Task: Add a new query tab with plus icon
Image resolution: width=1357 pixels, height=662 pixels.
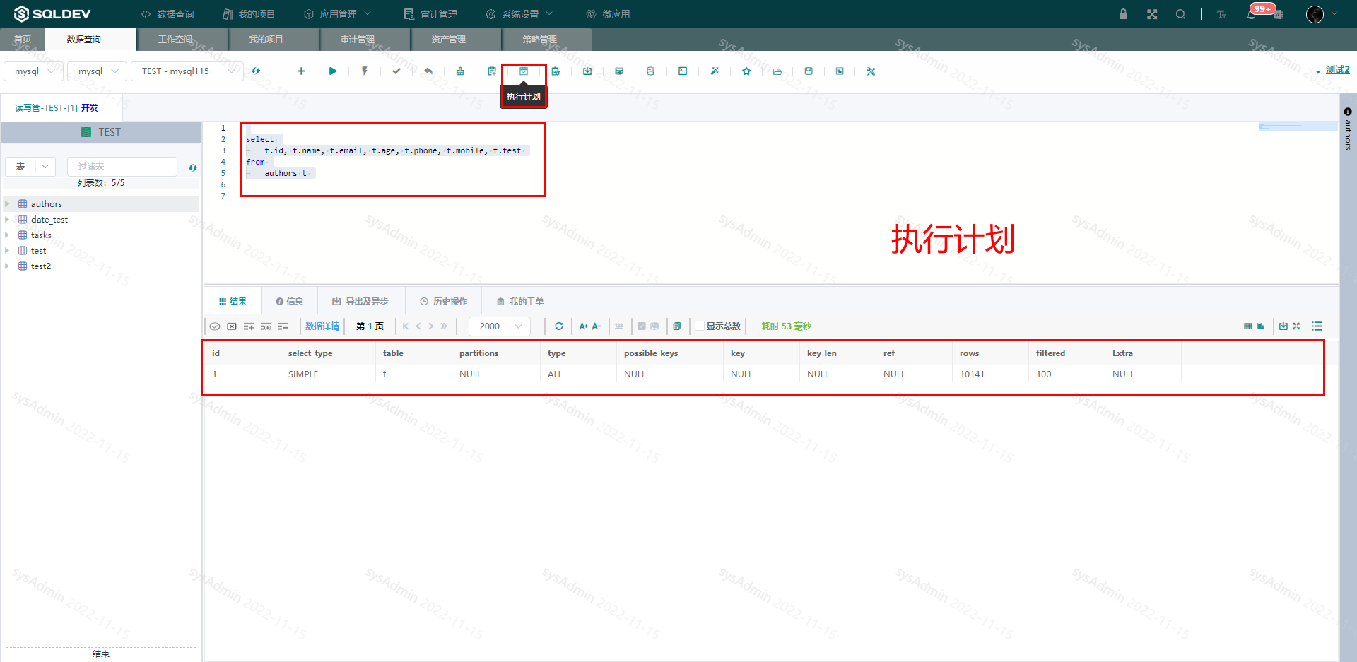Action: point(301,71)
